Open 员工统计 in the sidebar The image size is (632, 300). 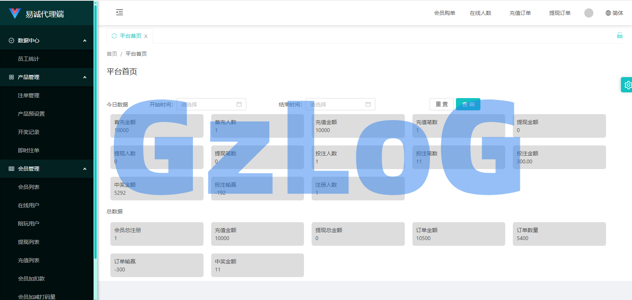tap(29, 59)
